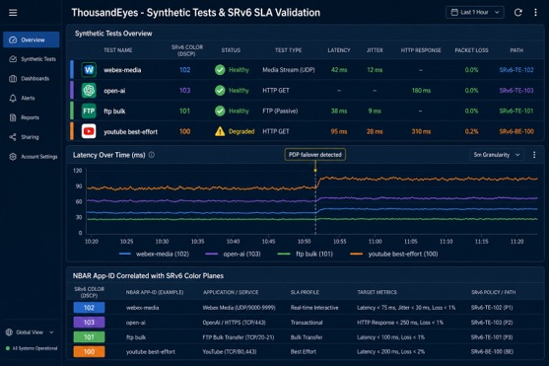Click the calendar icon in time range
The image size is (549, 366).
(x=454, y=12)
